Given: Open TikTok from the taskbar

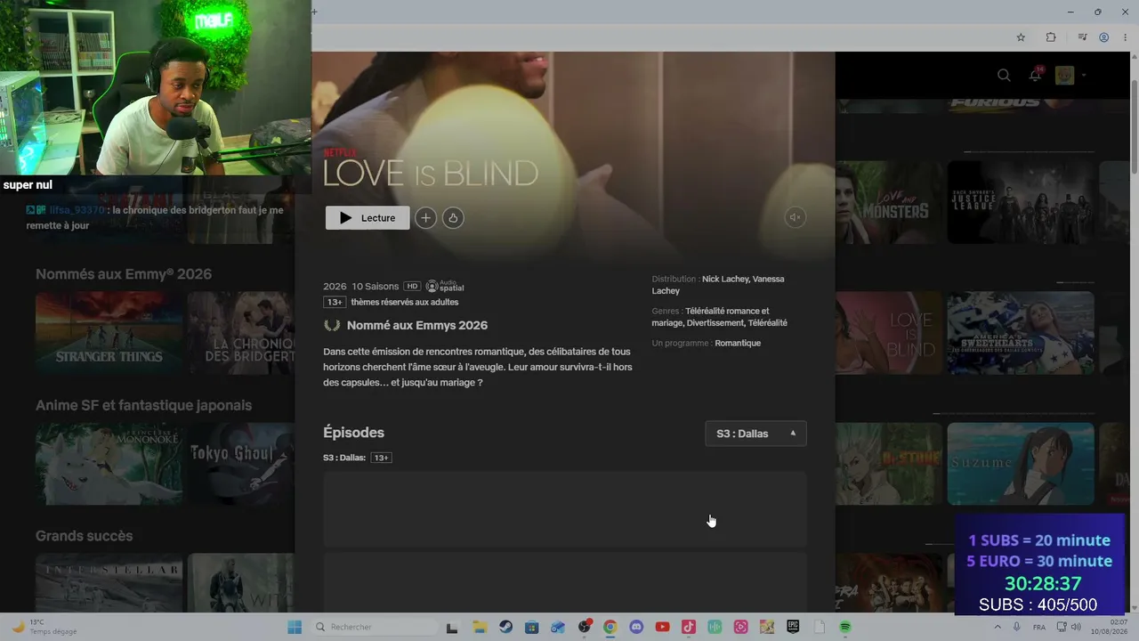Looking at the screenshot, I should pyautogui.click(x=688, y=627).
